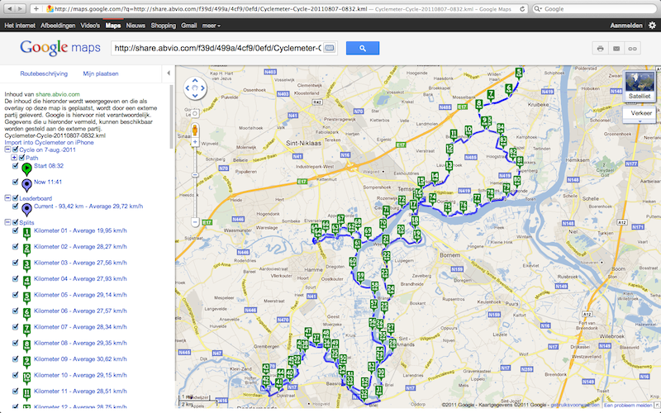The height and width of the screenshot is (413, 661).
Task: Click the left panel vertical scrollbar
Action: pyautogui.click(x=172, y=116)
